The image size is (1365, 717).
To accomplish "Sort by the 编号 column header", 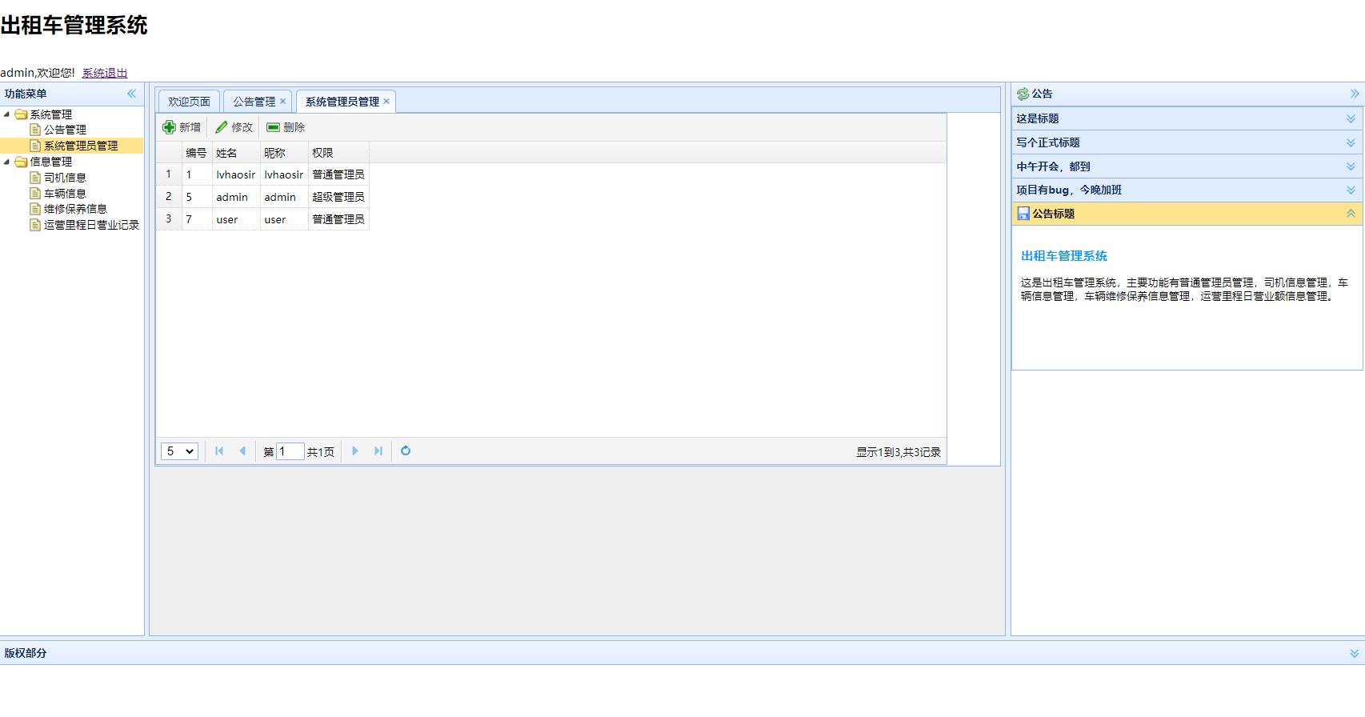I will [x=197, y=153].
